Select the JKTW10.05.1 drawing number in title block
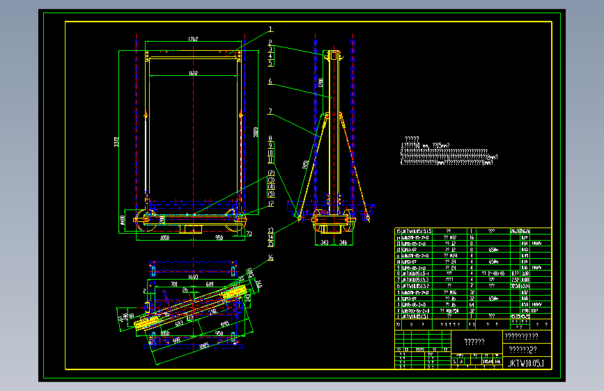This screenshot has width=604, height=391. pyautogui.click(x=526, y=363)
